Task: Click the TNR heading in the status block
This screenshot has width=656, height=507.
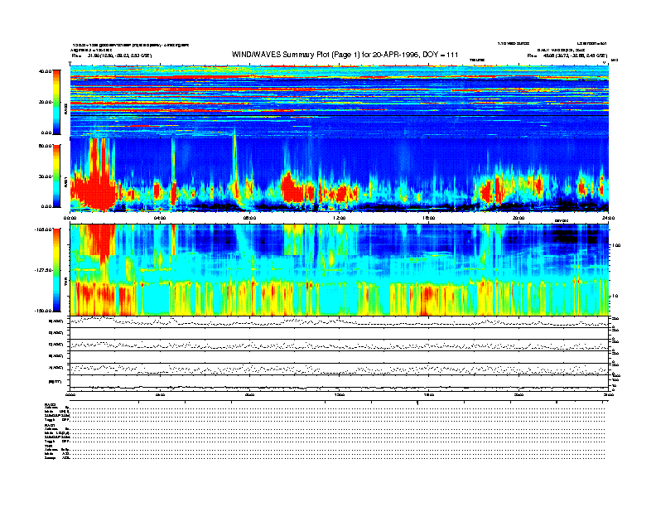Action: pyautogui.click(x=49, y=446)
